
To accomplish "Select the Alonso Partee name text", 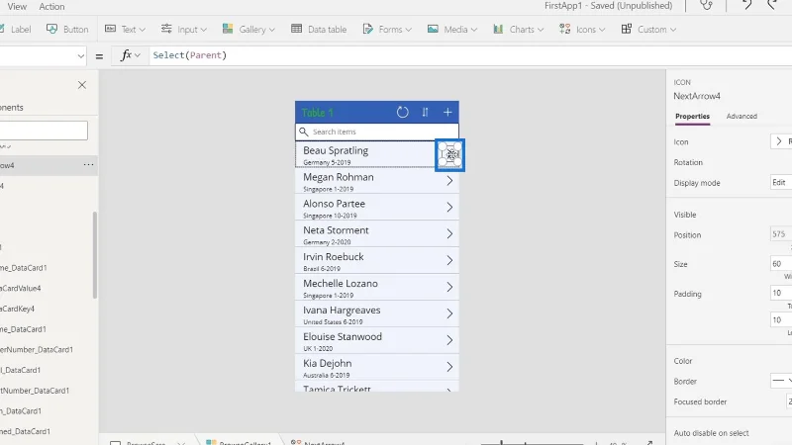I will tap(334, 204).
